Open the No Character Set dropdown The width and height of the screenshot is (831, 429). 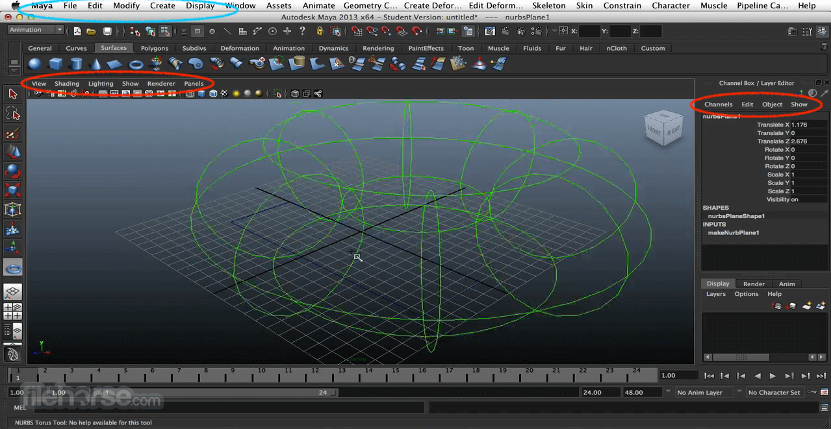pos(774,392)
